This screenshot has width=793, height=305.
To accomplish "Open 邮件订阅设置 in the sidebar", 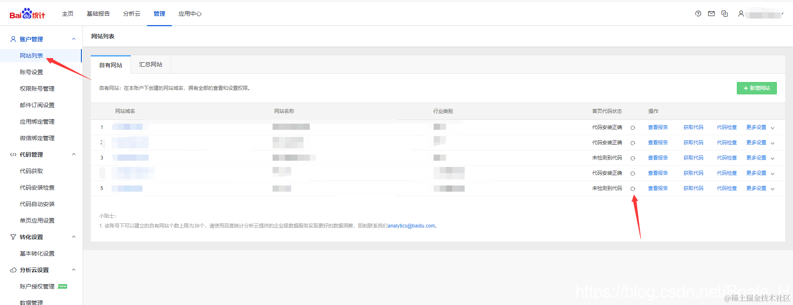I will point(37,105).
